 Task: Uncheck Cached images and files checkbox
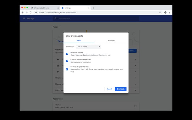click(x=67, y=69)
